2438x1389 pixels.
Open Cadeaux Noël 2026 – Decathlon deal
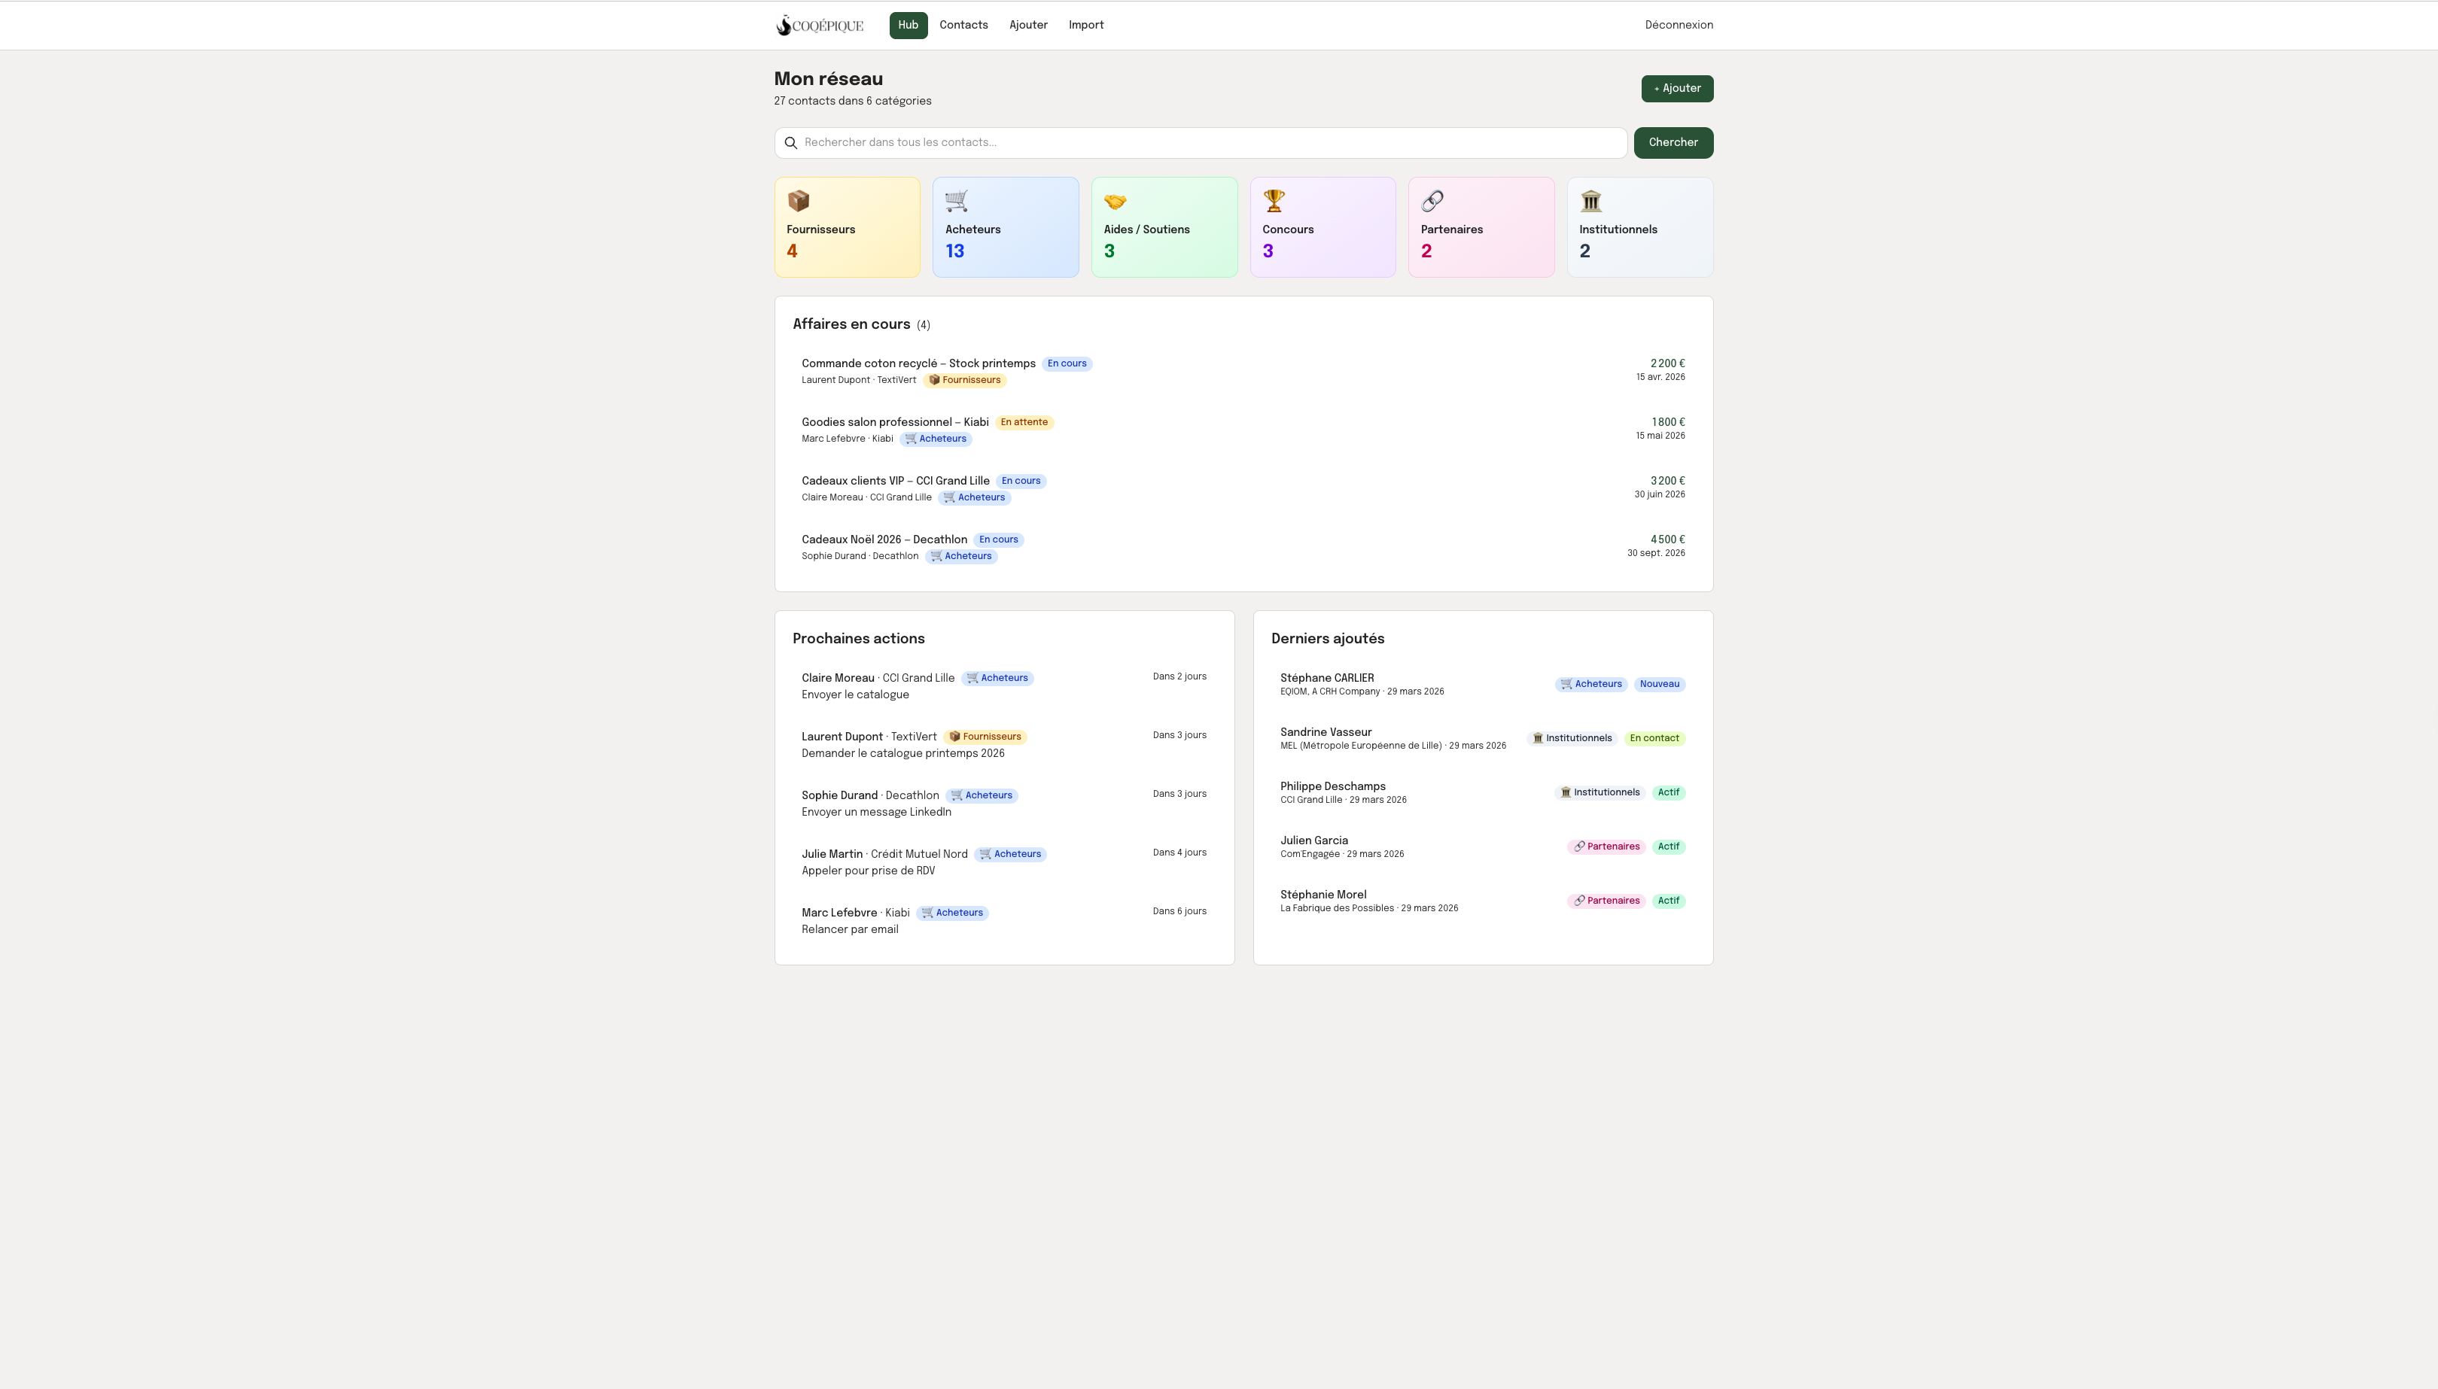(x=884, y=540)
